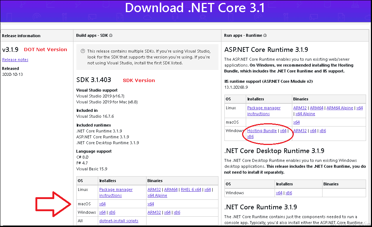372x227 pixels.
Task: Download SDK RHEL 6 x64 binary
Action: [191, 189]
